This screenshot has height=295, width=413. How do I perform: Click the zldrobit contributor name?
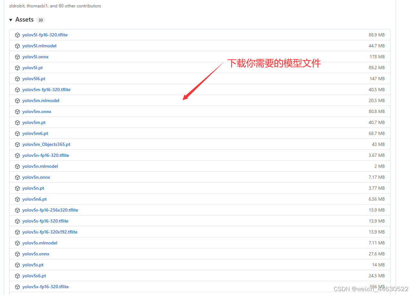pyautogui.click(x=17, y=6)
